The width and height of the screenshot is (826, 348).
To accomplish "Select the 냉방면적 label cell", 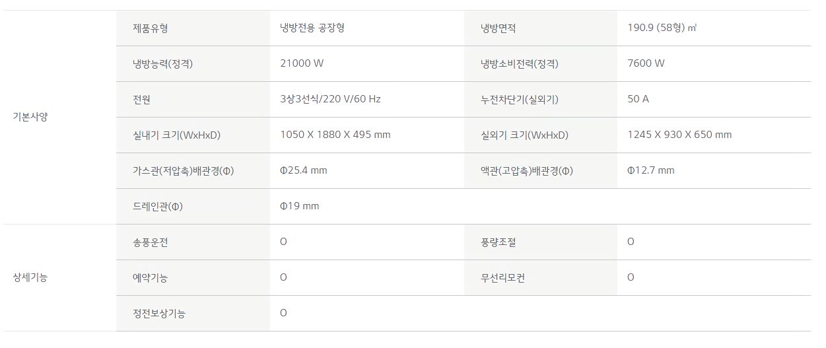I will [x=499, y=28].
